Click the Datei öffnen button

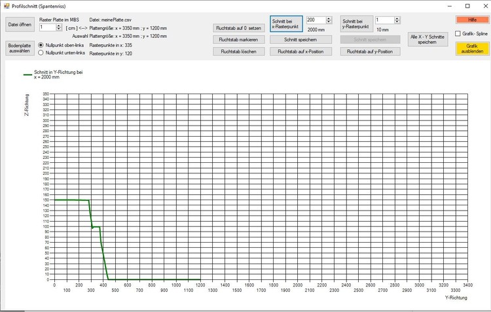tap(19, 24)
